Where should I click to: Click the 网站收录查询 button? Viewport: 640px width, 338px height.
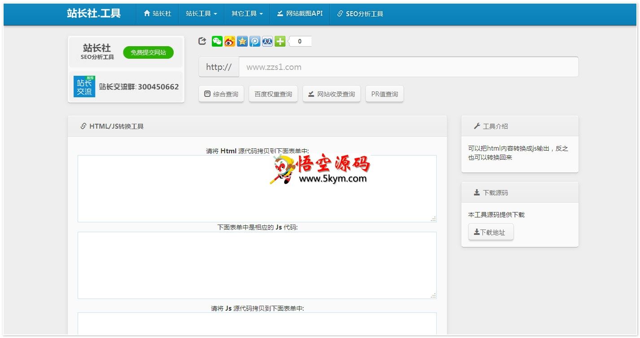click(x=332, y=94)
